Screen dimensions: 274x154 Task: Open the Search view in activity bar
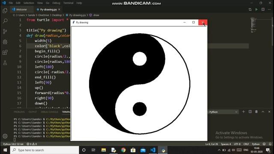5,21
